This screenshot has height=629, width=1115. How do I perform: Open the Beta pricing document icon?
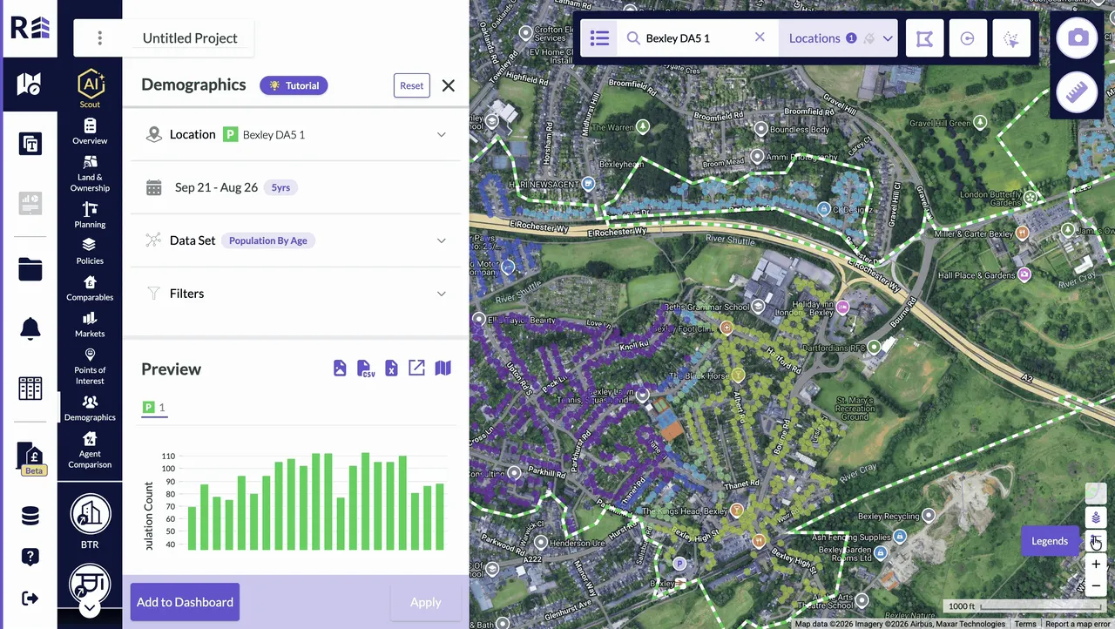point(31,457)
